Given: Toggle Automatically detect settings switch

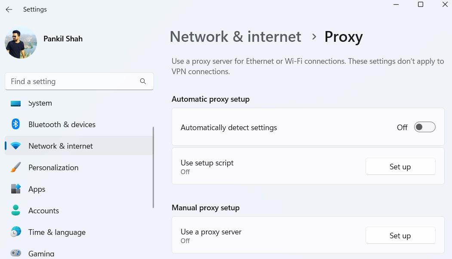Looking at the screenshot, I should [424, 128].
